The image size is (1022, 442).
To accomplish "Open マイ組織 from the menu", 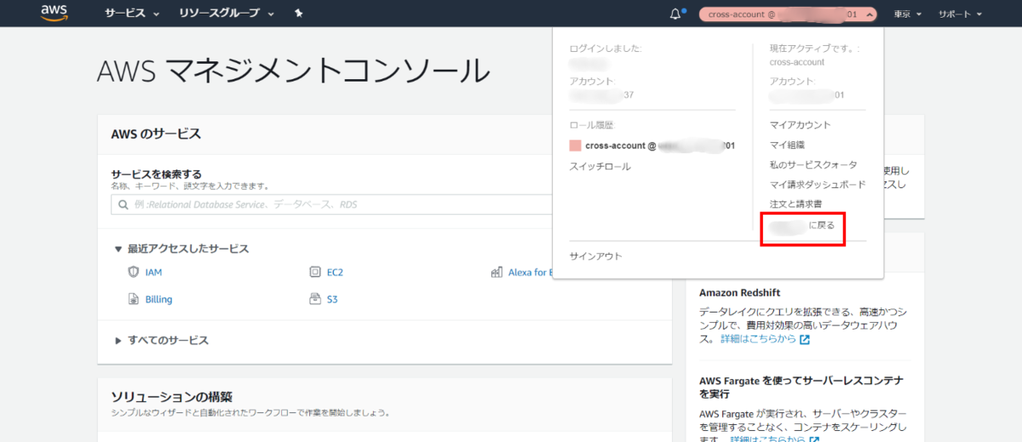I will (x=787, y=145).
